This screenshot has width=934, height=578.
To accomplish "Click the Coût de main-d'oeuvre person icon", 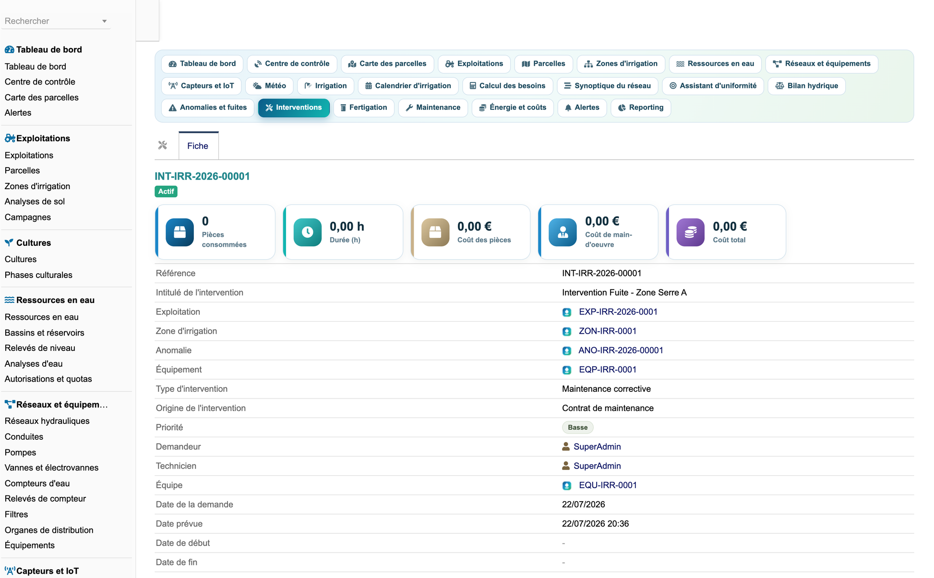I will (x=563, y=232).
